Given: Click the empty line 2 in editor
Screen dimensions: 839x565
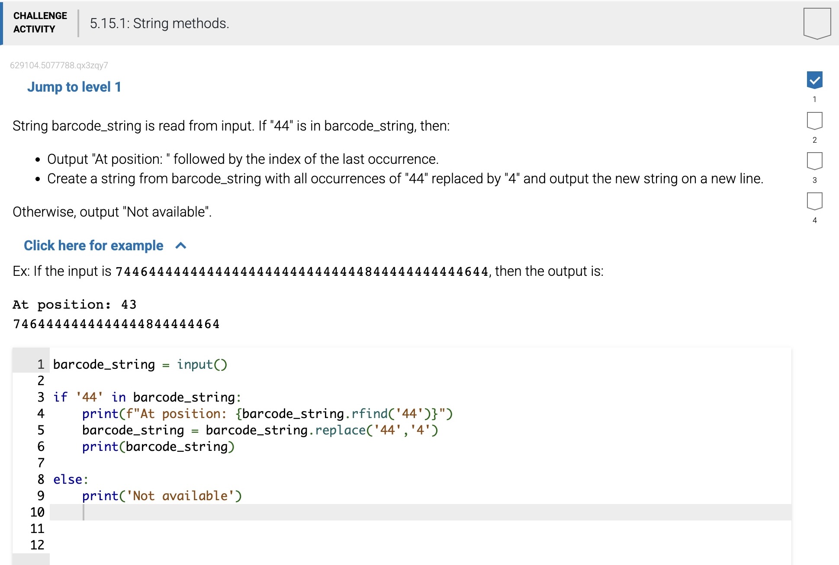Looking at the screenshot, I should coord(260,381).
